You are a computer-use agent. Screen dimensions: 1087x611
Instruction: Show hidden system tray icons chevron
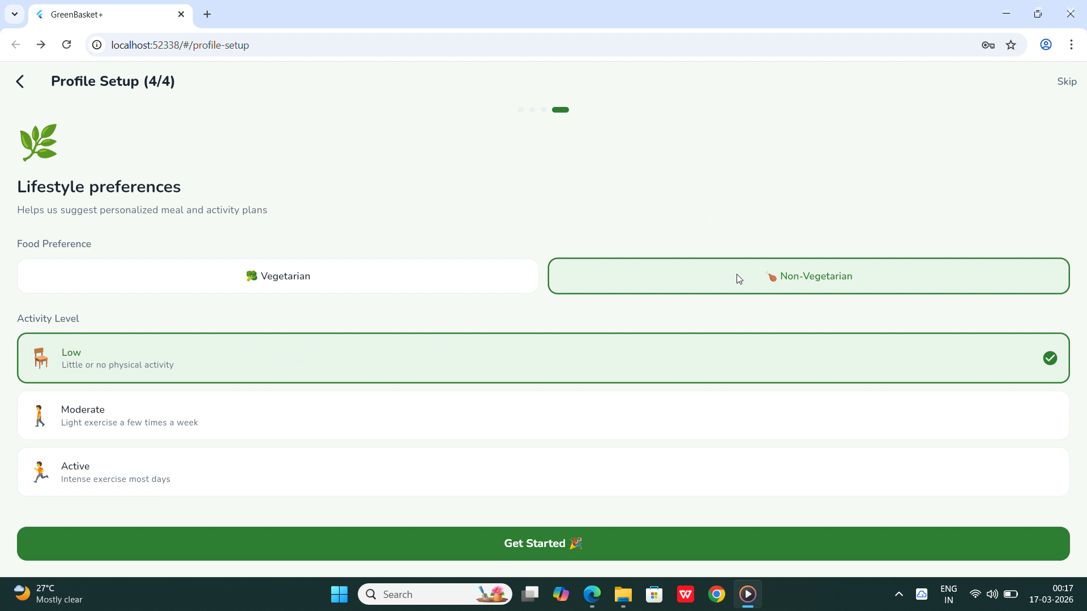pyautogui.click(x=898, y=594)
